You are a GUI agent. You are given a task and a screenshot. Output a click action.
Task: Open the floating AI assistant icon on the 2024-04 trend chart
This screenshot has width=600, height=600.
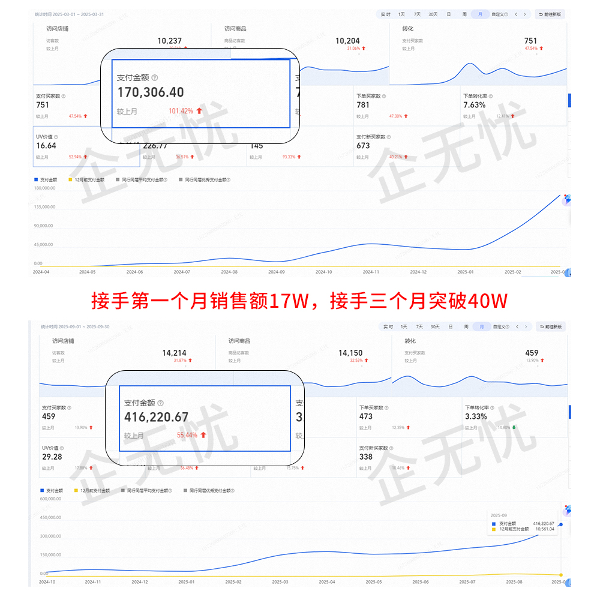pos(566,200)
